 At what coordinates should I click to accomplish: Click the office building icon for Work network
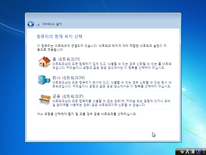click(44, 80)
